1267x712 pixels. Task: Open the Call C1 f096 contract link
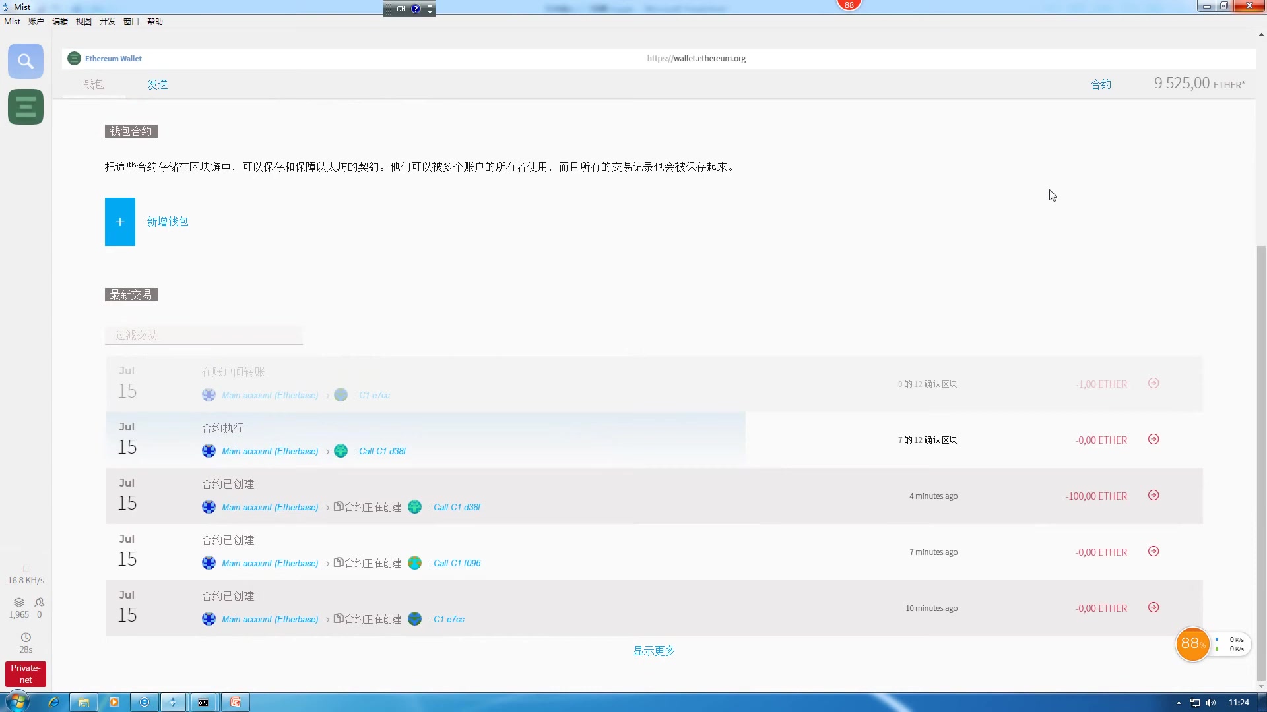point(457,563)
